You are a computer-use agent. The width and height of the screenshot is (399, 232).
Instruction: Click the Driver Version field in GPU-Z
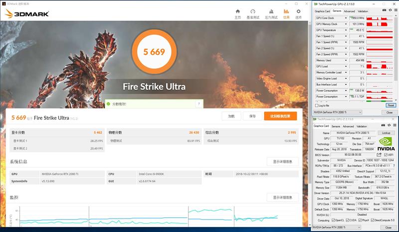(x=363, y=193)
